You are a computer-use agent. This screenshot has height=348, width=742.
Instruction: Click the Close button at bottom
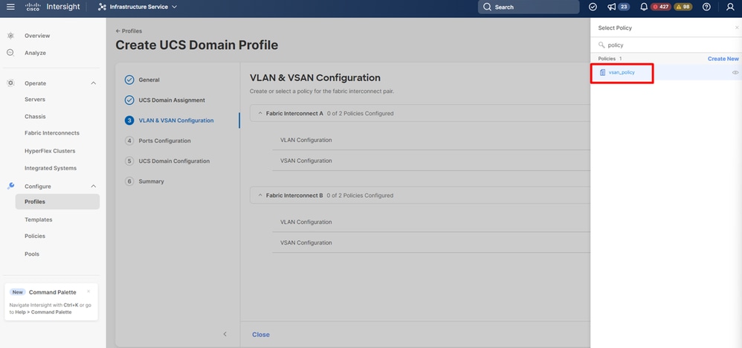(261, 335)
